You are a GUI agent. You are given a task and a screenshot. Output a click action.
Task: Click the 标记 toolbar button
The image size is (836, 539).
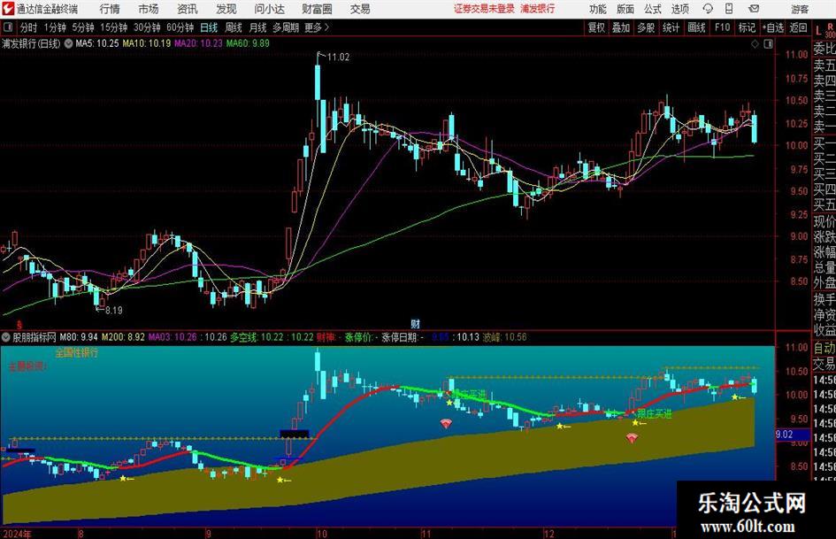pos(747,27)
